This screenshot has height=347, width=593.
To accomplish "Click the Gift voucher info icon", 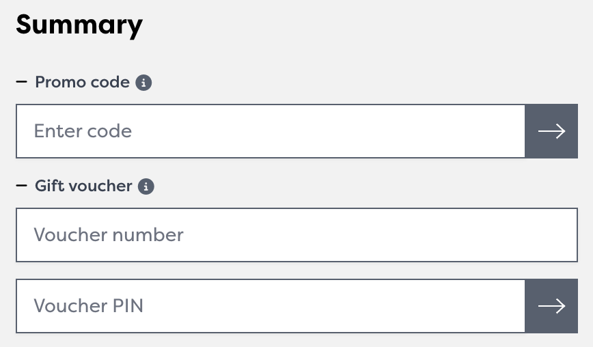I will coord(146,186).
